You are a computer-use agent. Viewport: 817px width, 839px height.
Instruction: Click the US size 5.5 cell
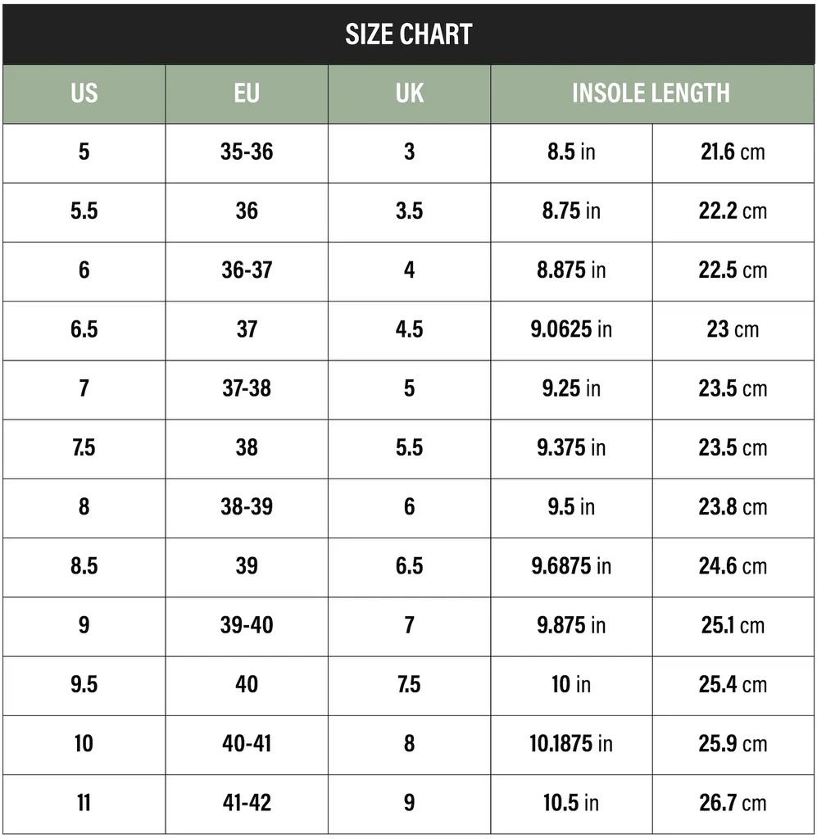pos(84,211)
